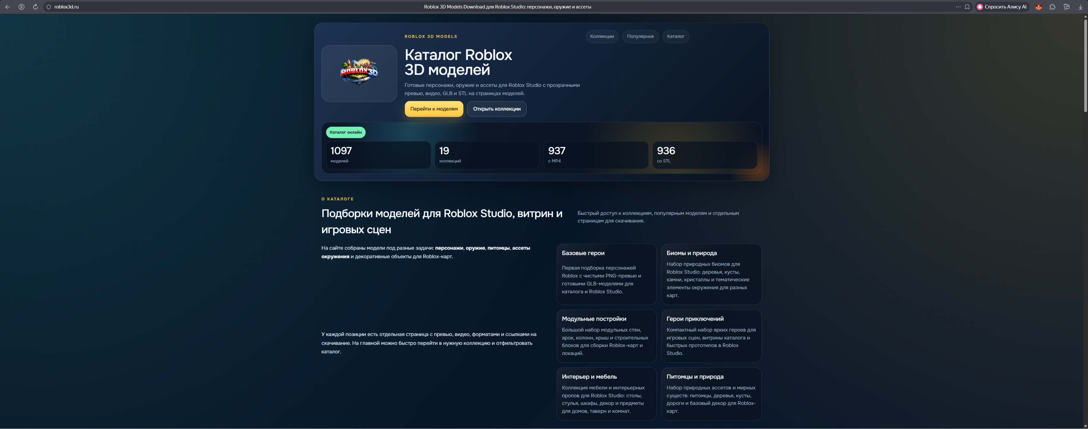
Task: Open the browser tabs panel icon
Action: point(1066,7)
